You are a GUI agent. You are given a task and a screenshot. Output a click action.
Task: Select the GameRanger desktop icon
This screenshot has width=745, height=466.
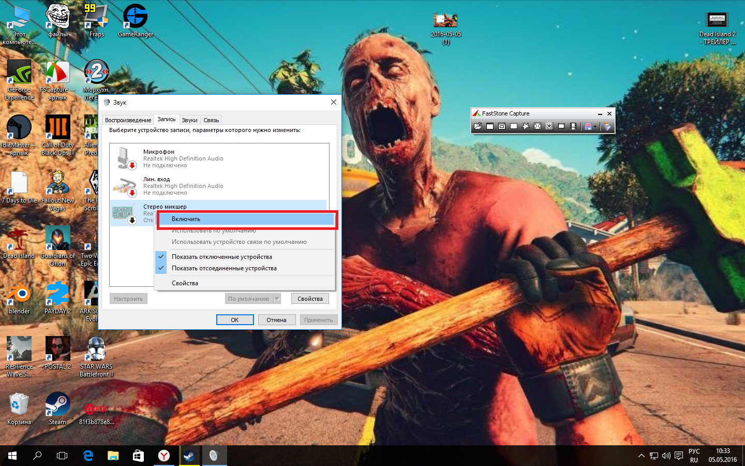pos(136,21)
